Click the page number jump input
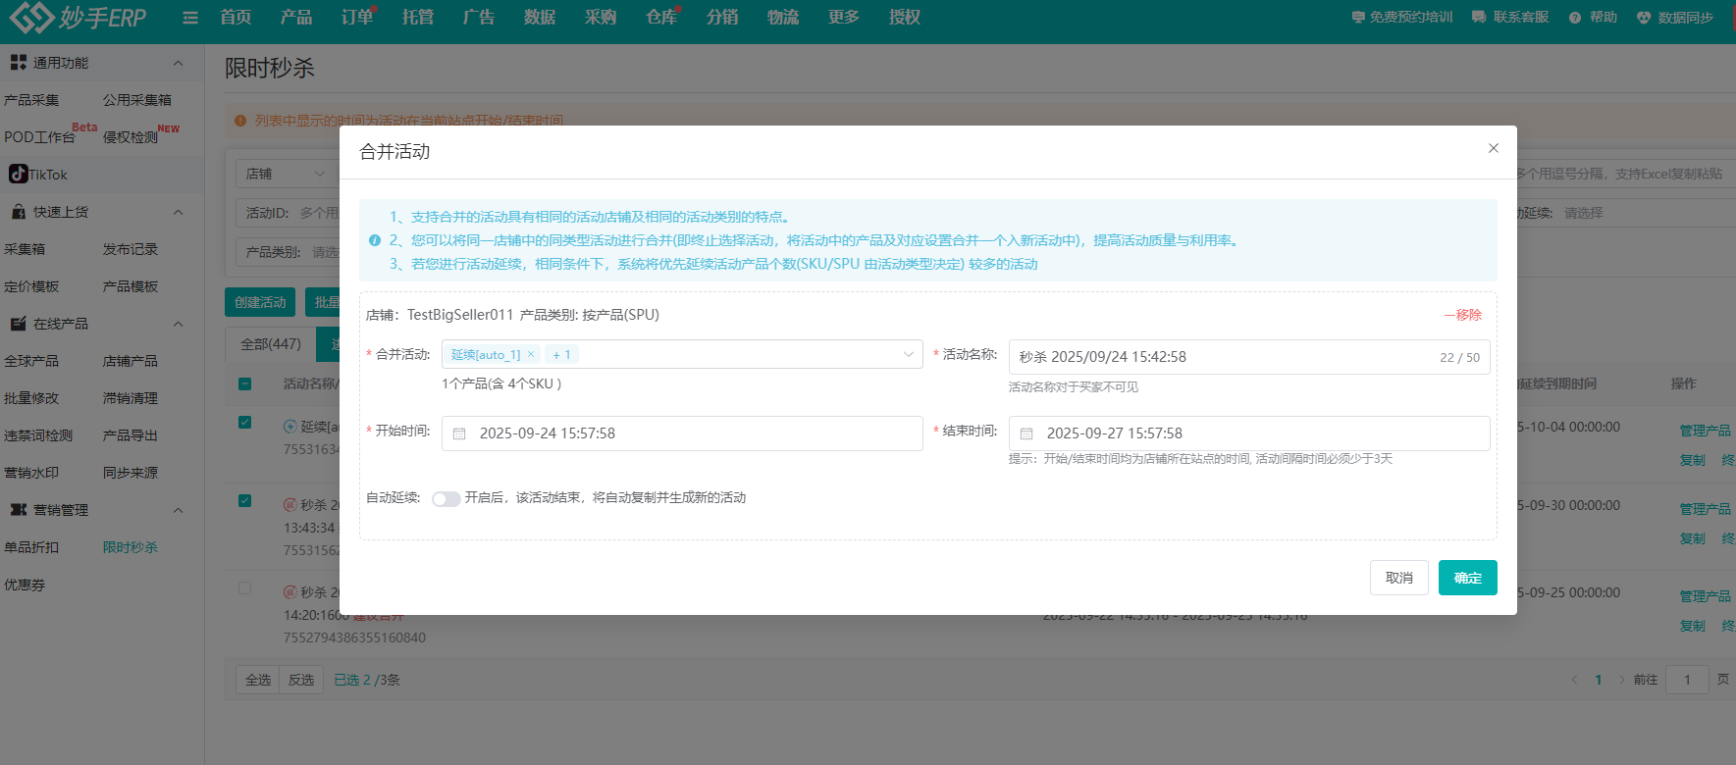 (x=1688, y=680)
